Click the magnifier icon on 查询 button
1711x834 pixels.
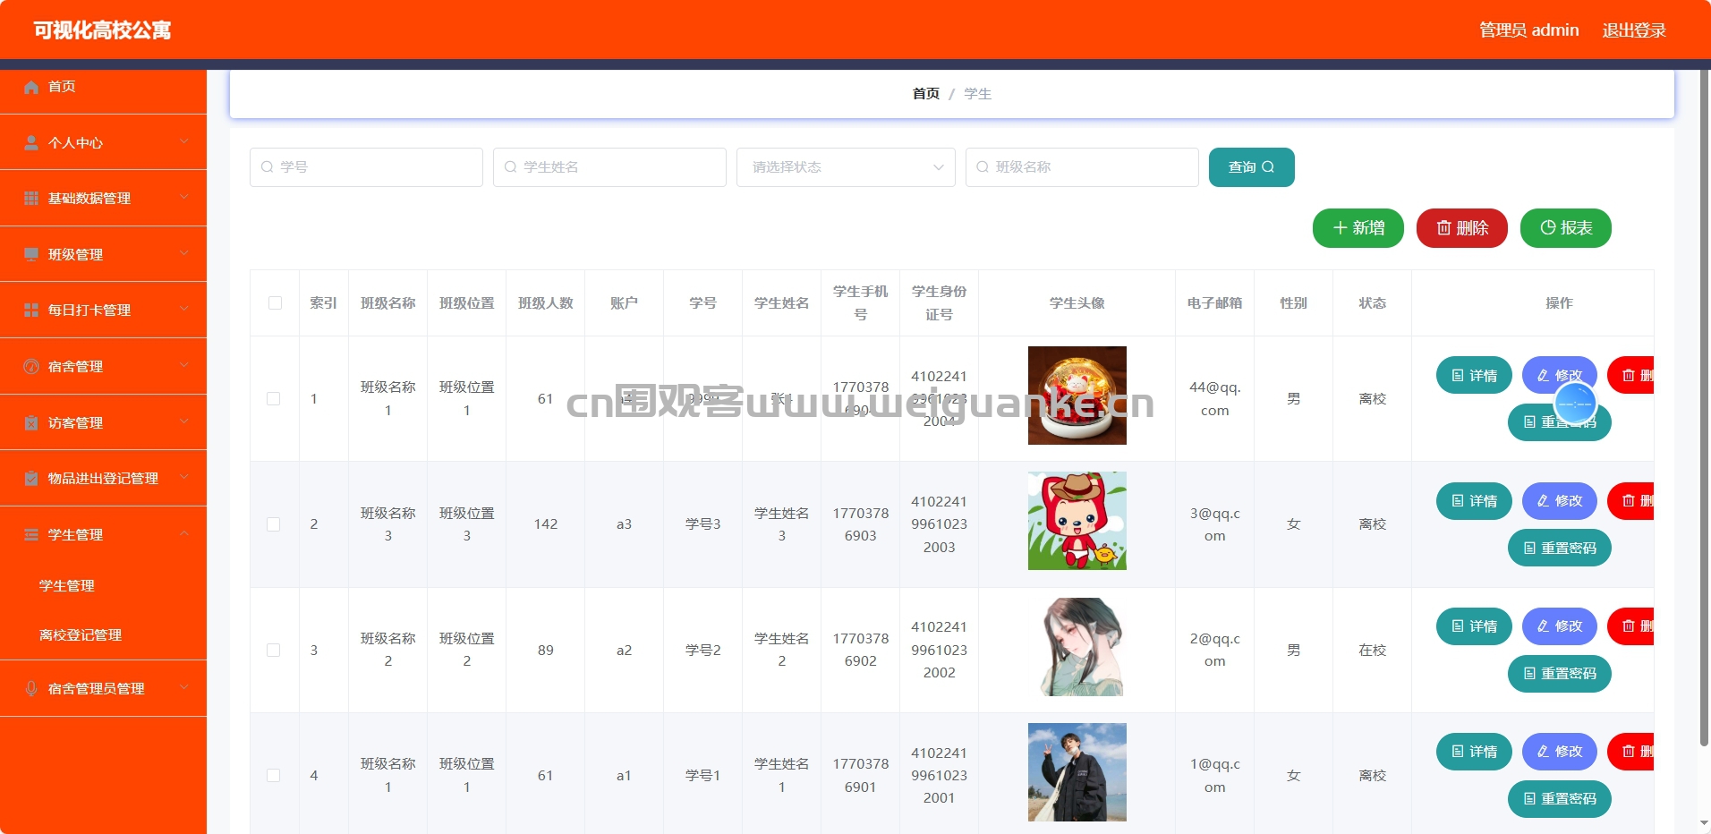pos(1268,167)
